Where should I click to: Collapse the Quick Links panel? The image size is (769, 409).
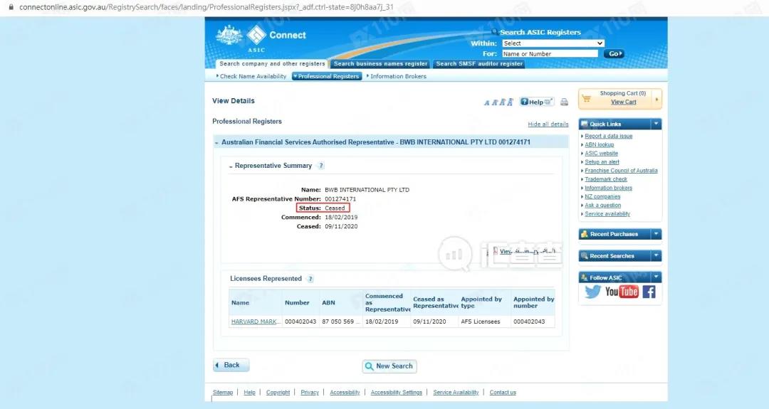coord(656,124)
